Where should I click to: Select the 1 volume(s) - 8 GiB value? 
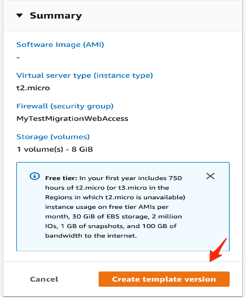[x=55, y=150]
